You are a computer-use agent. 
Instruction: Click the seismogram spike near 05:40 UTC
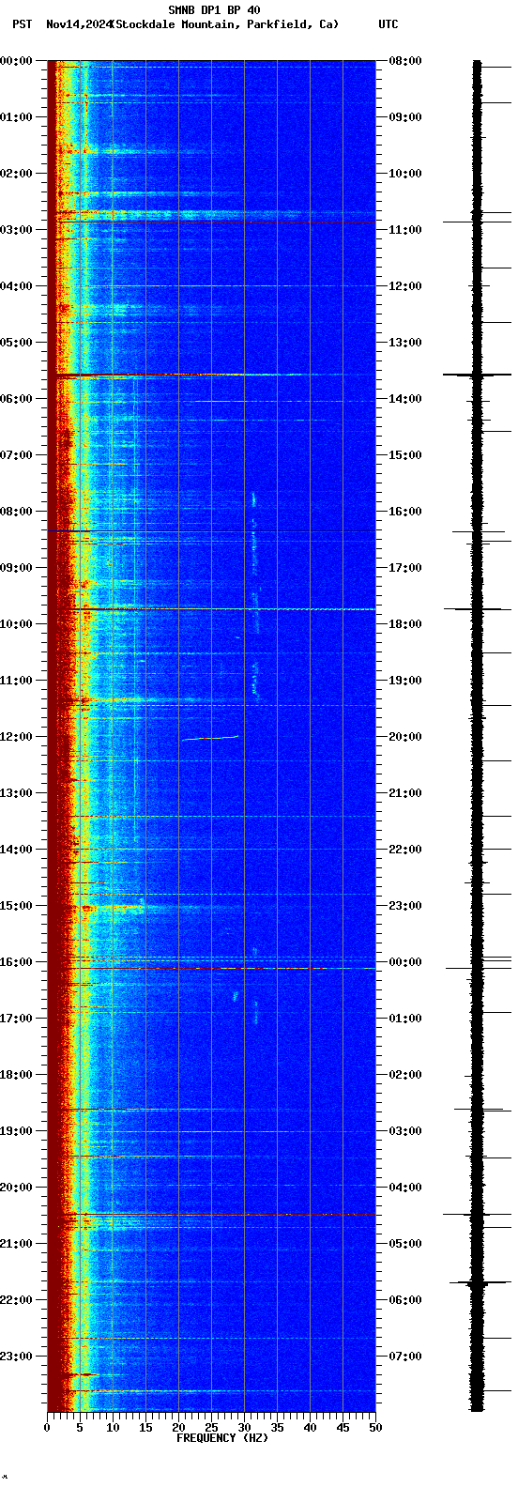click(479, 1281)
